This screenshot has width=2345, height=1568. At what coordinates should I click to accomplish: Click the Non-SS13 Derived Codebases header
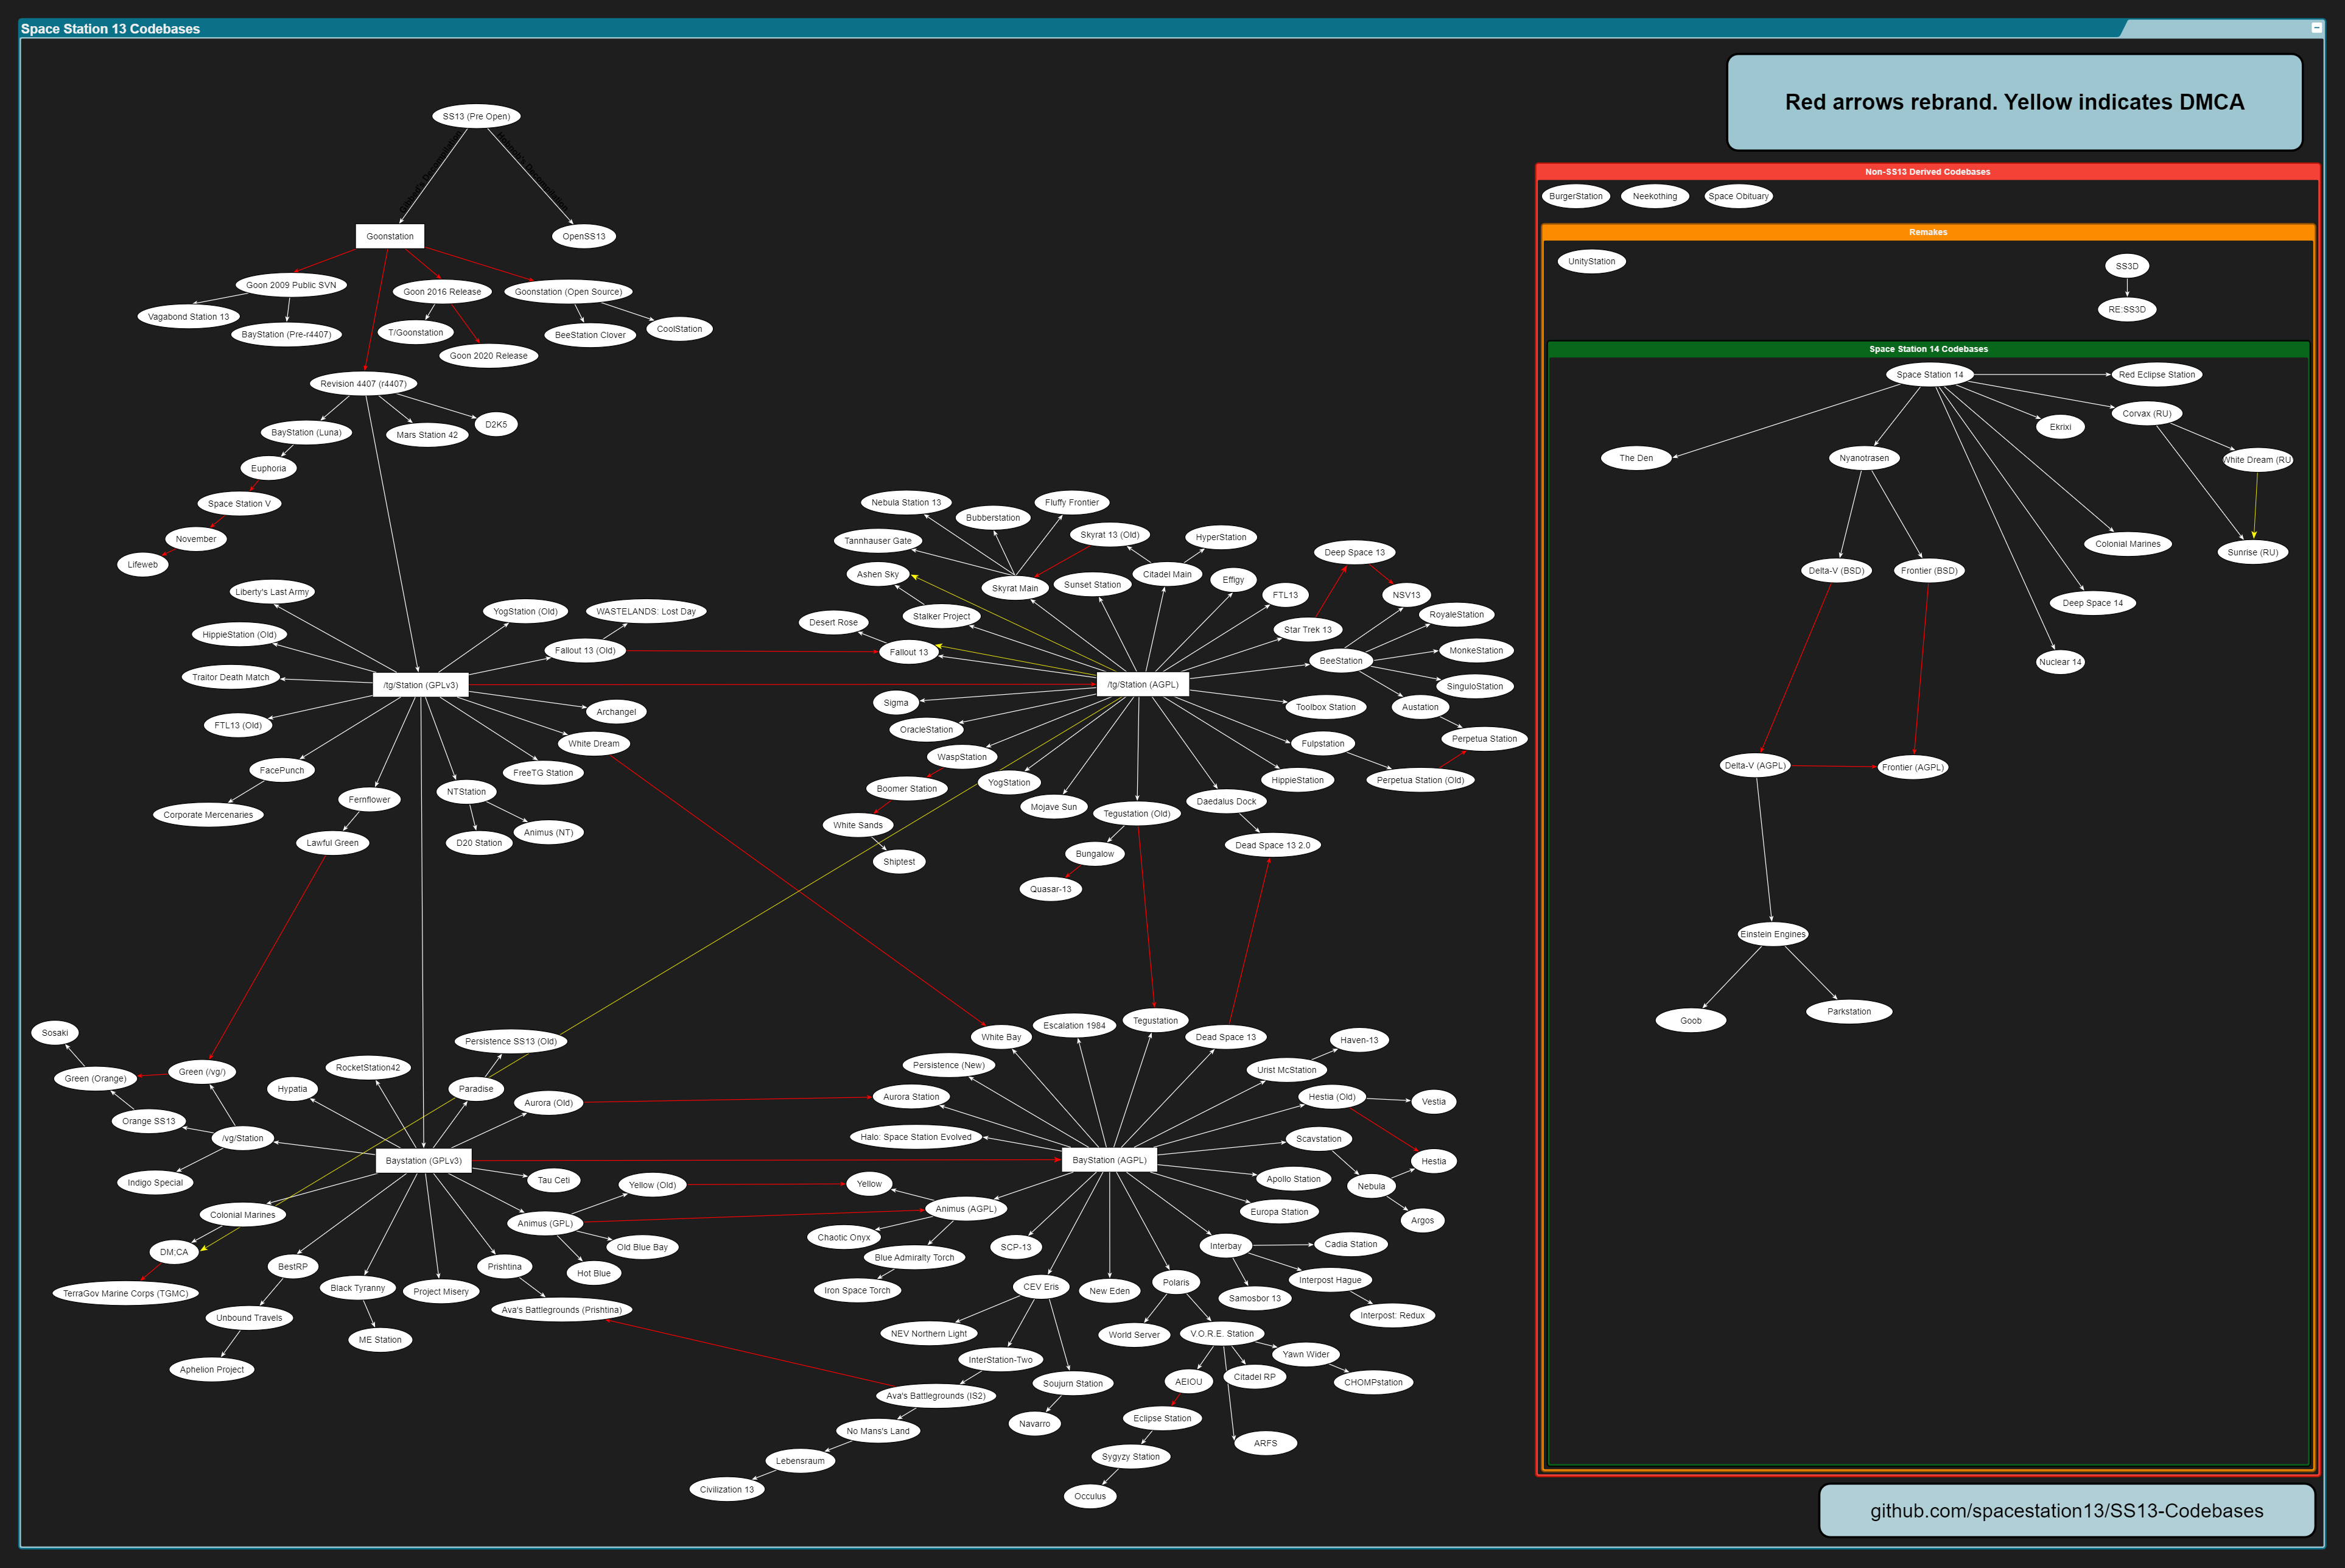point(1927,172)
